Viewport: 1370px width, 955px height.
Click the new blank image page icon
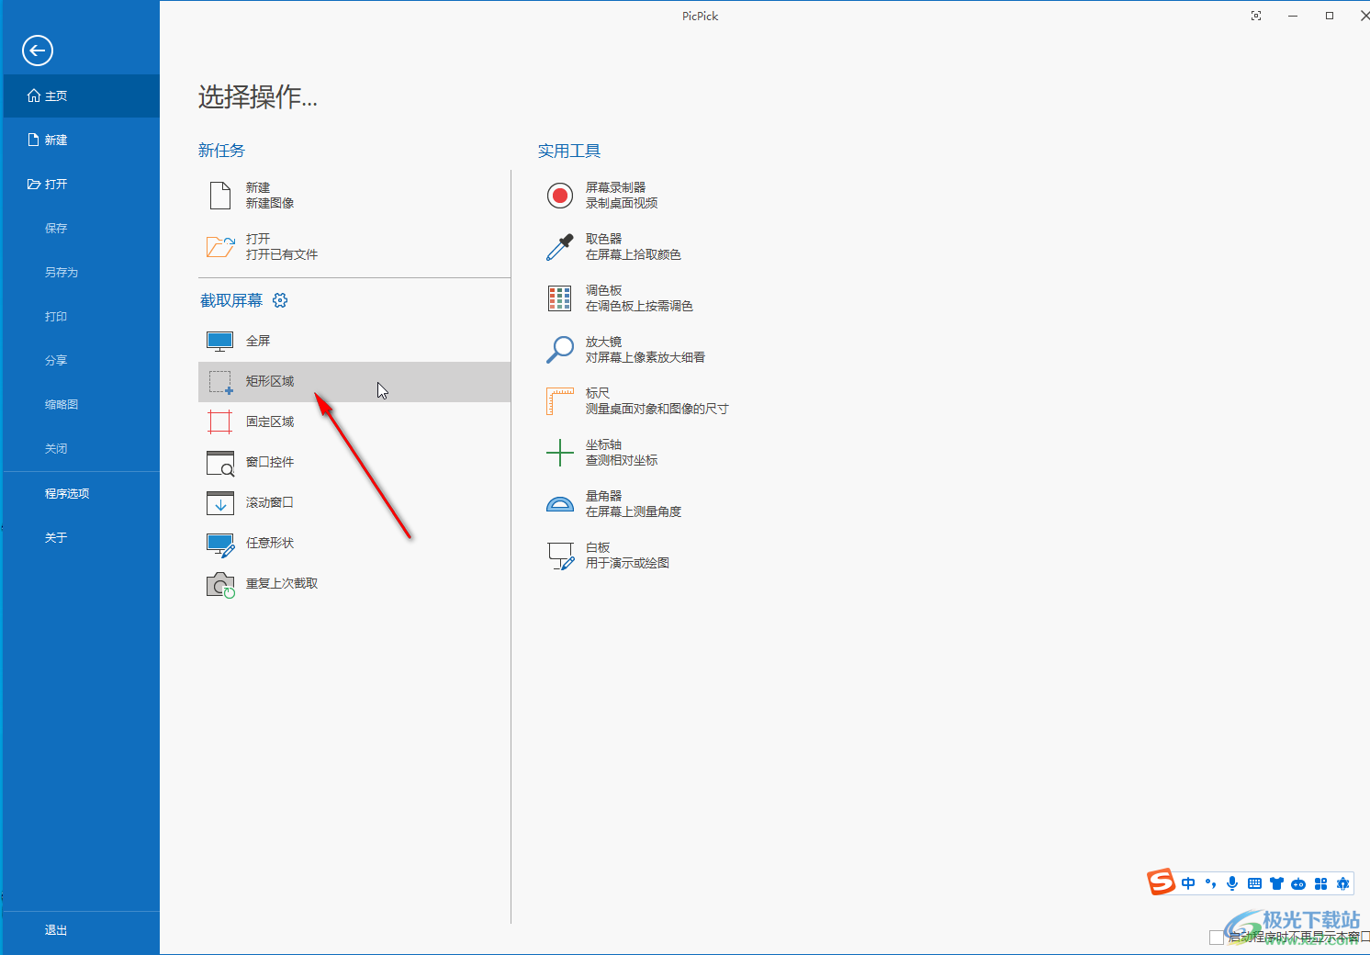[x=220, y=196]
